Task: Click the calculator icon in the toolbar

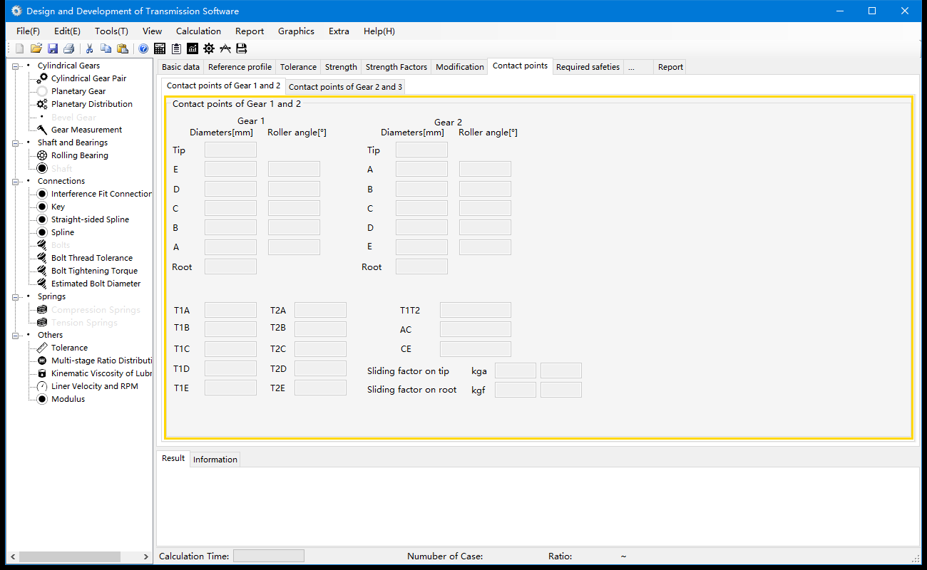Action: coord(160,48)
